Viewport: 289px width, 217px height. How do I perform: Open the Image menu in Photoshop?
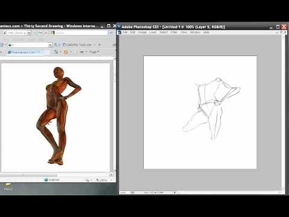pos(142,32)
